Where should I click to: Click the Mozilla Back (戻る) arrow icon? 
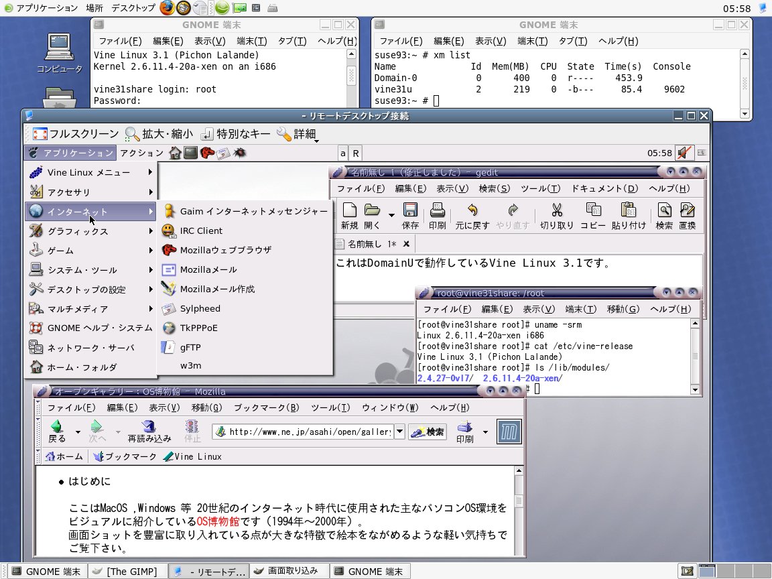pyautogui.click(x=58, y=427)
